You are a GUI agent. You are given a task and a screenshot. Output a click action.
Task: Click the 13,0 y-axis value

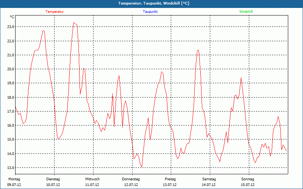point(11,168)
